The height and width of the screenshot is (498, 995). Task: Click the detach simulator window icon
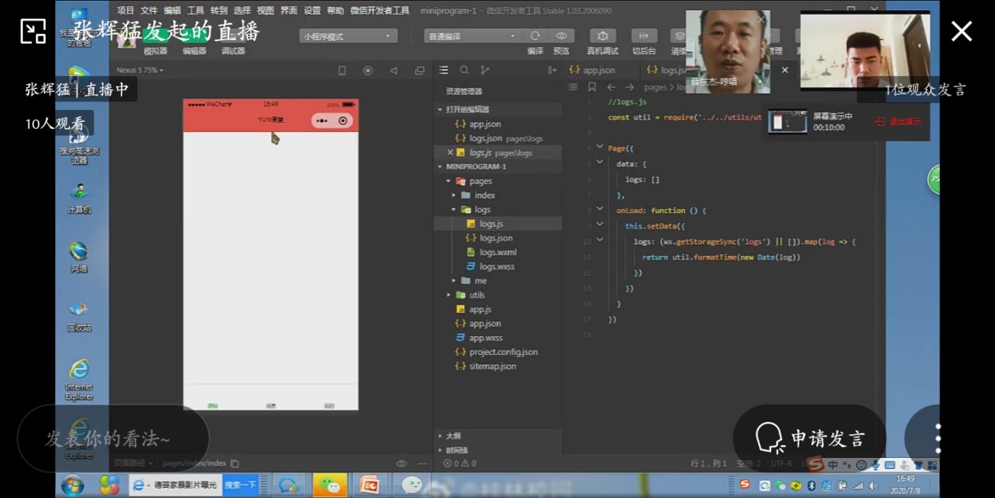[419, 71]
